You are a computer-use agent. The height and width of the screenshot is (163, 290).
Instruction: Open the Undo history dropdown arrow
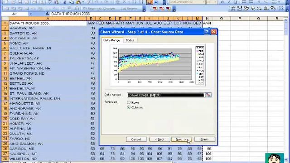[101, 2]
